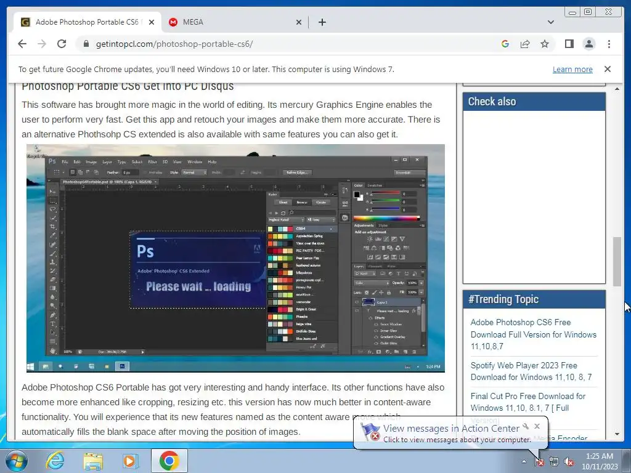
Task: Open notification settings via balloon wrench icon
Action: click(526, 426)
